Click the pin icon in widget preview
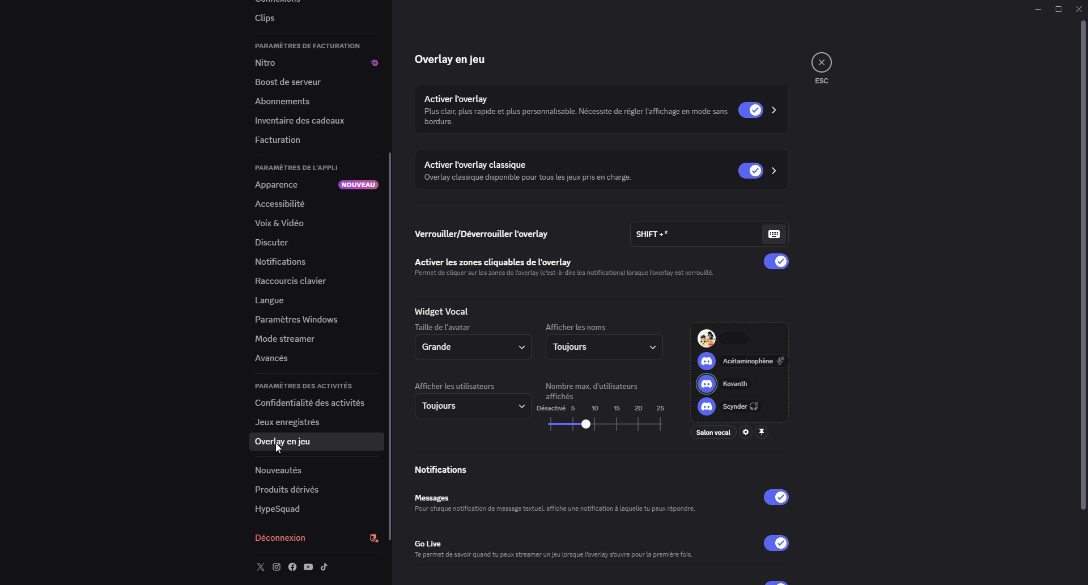The height and width of the screenshot is (585, 1088). (x=762, y=432)
